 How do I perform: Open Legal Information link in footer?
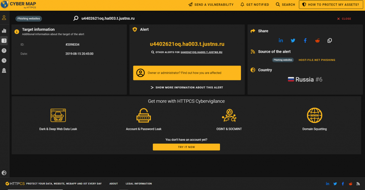tap(139, 184)
